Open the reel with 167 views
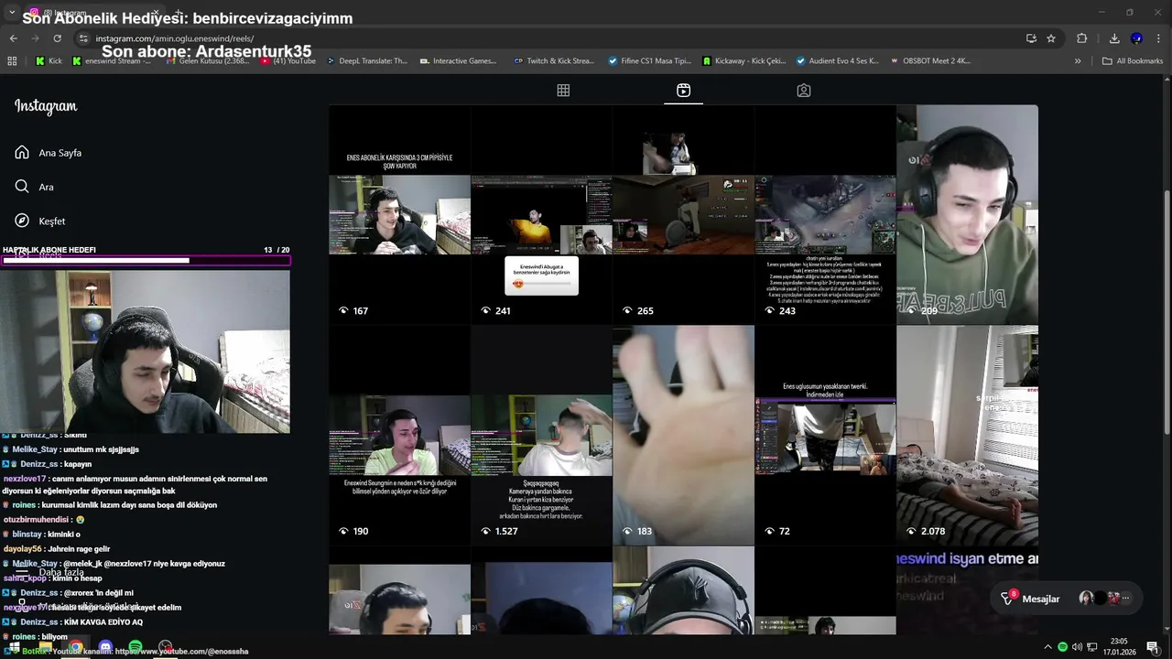Image resolution: width=1172 pixels, height=659 pixels. pyautogui.click(x=399, y=214)
